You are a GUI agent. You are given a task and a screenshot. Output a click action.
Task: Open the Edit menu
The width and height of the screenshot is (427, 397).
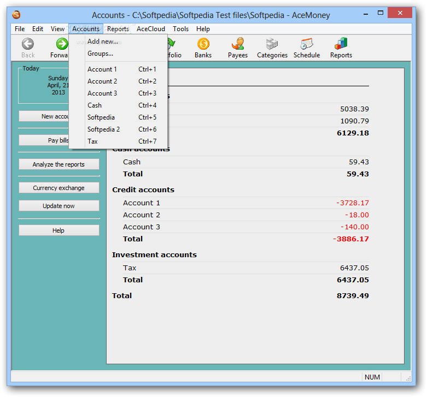[38, 29]
